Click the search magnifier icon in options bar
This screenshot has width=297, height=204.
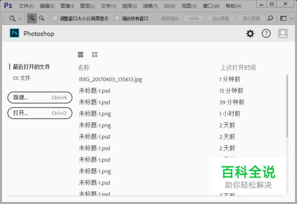tap(270, 18)
